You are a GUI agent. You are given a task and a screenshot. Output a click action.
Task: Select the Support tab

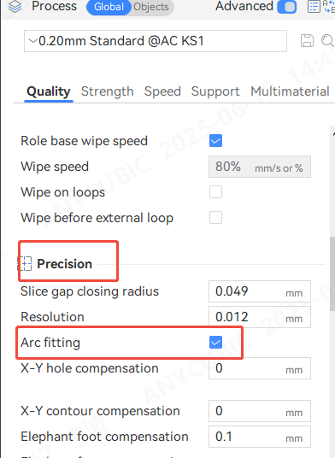point(215,91)
